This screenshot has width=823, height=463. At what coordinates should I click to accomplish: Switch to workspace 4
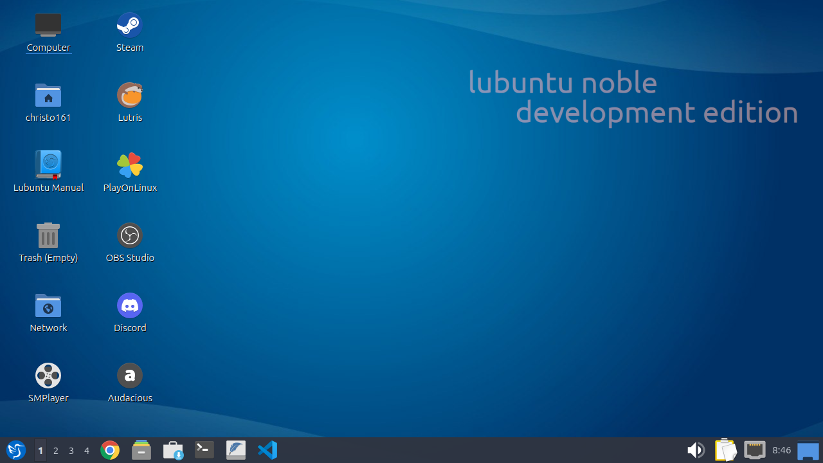[87, 451]
